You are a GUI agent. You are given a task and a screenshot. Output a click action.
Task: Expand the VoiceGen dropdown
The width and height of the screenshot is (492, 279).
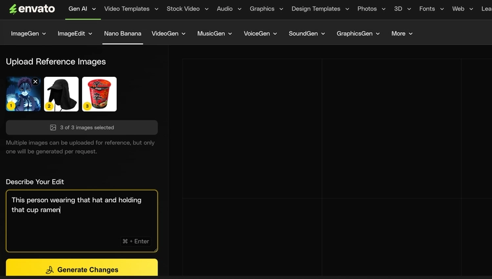point(260,33)
